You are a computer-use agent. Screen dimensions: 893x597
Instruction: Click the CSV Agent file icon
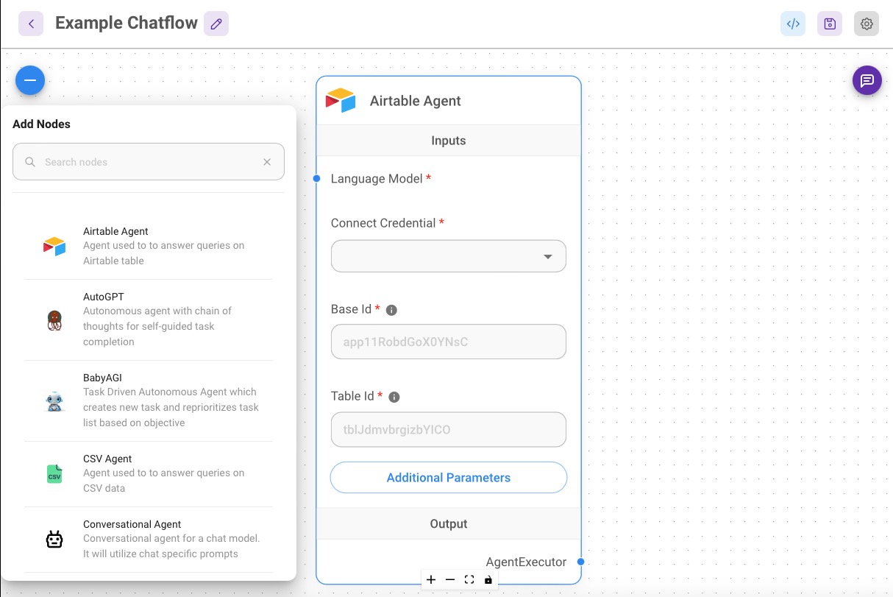(54, 473)
